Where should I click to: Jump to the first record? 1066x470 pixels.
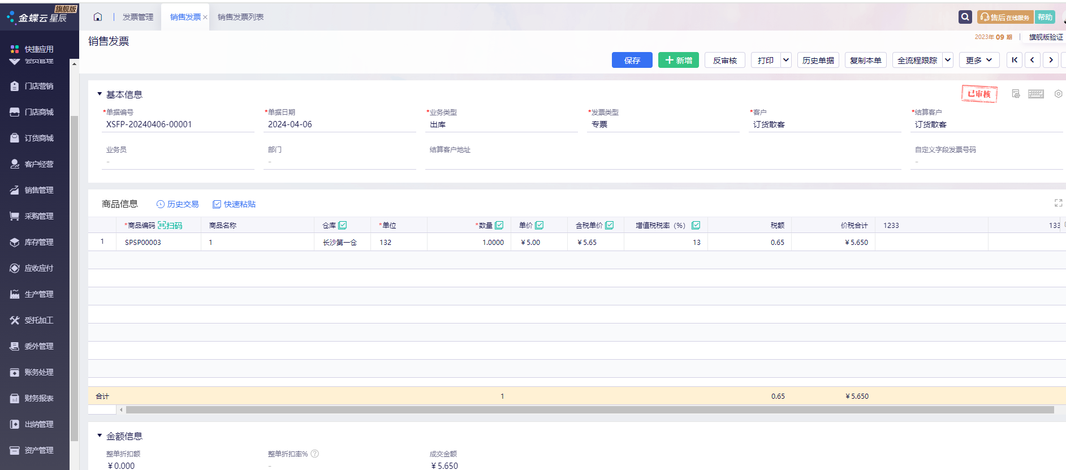[x=1015, y=60]
